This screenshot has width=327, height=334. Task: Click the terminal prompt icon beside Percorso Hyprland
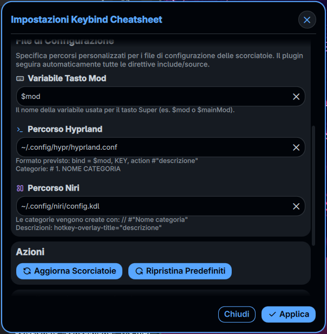click(20, 130)
